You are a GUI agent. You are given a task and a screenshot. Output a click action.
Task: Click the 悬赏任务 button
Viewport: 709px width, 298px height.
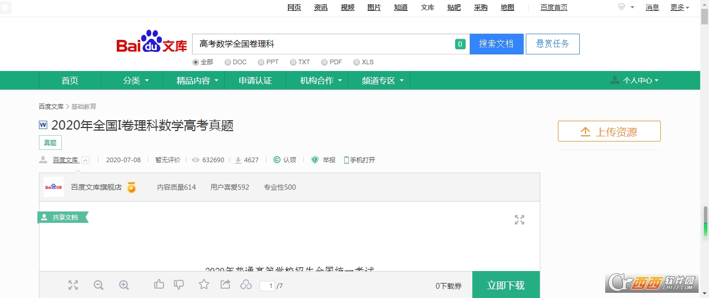click(553, 44)
